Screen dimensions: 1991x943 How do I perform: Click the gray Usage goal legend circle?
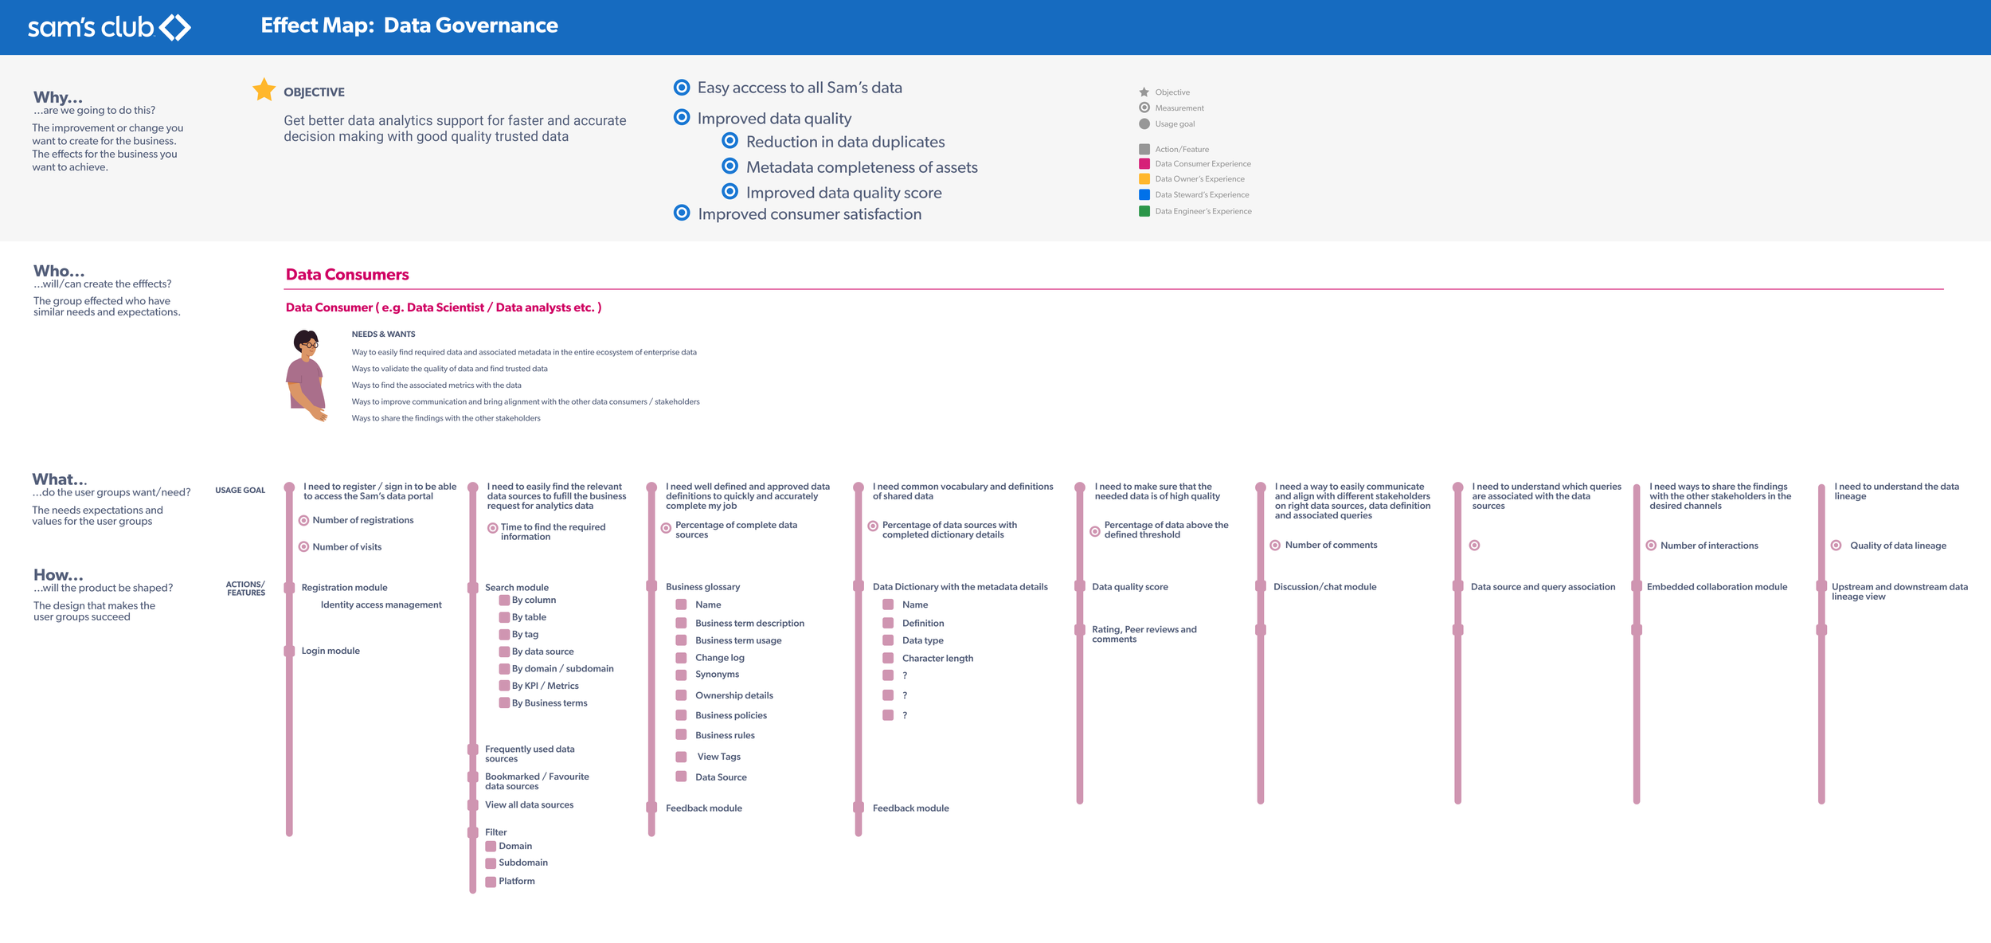1144,124
